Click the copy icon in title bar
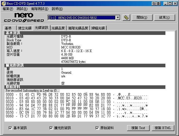 pyautogui.click(x=154, y=4)
